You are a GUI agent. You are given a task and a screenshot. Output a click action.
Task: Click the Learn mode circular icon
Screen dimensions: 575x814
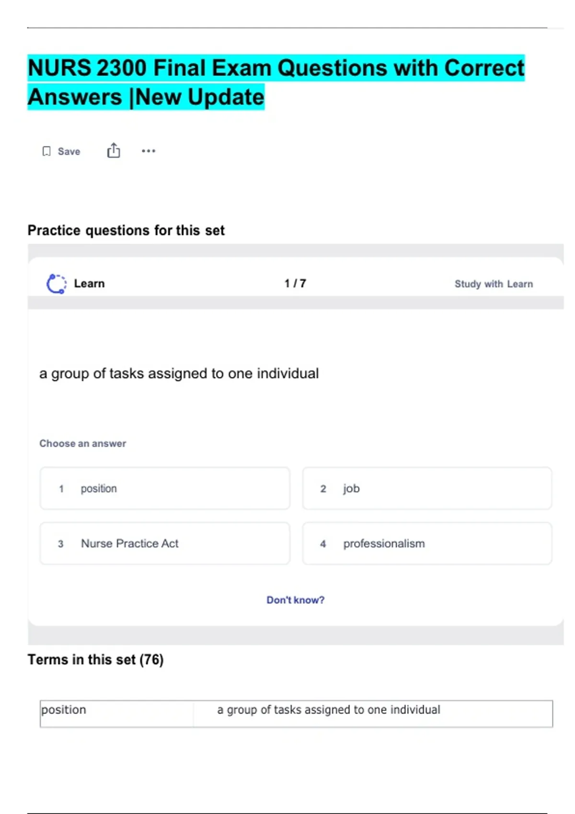point(56,283)
